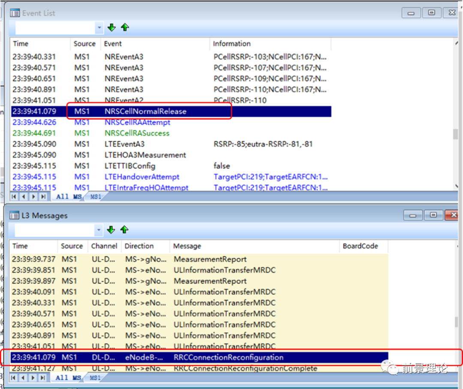Go to last tab in Event List navigator

tap(43, 196)
